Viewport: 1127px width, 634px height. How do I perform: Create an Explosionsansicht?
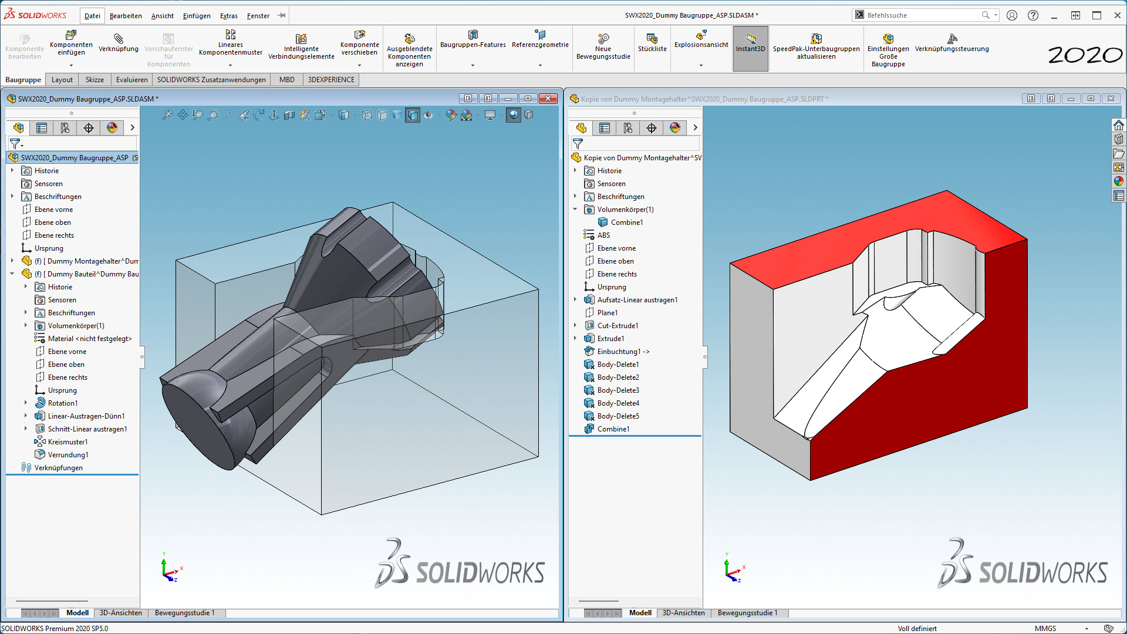pos(701,40)
